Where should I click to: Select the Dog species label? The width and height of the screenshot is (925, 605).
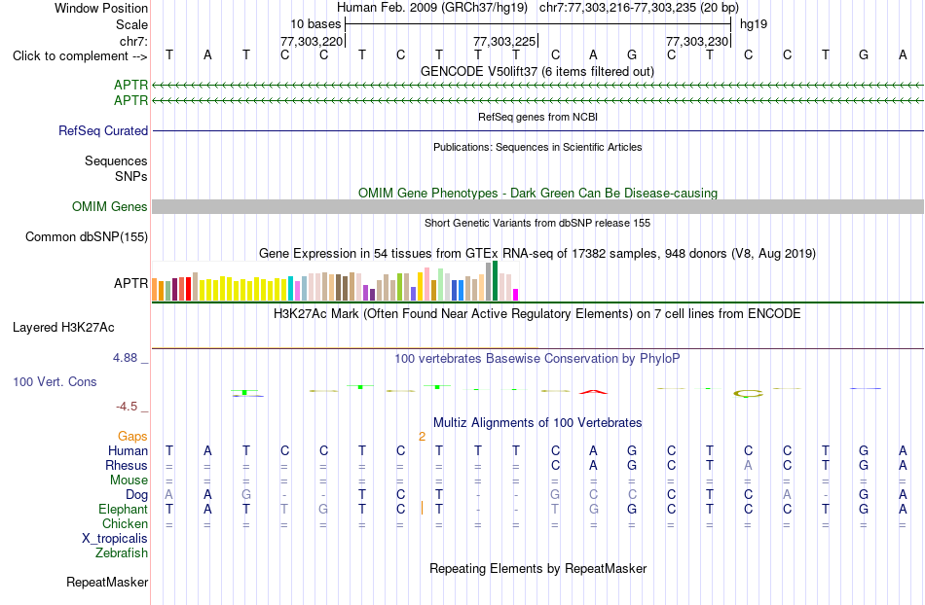[137, 495]
